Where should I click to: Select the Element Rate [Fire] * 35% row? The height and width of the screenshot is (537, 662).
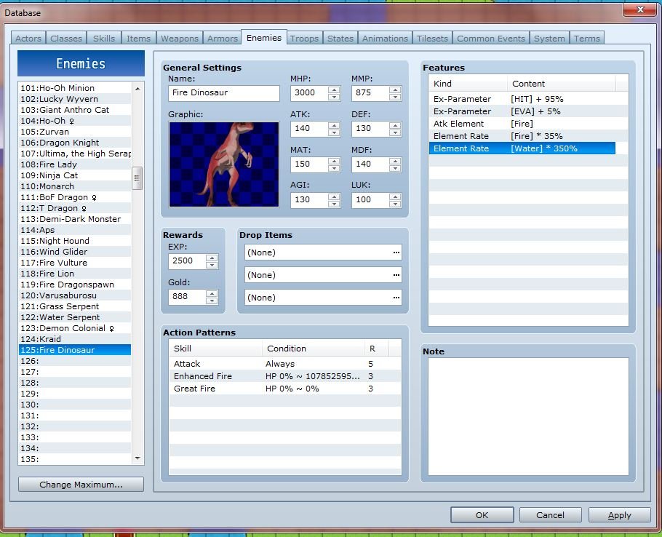522,136
